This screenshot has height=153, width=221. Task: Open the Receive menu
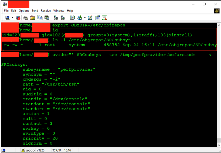pos(46,11)
